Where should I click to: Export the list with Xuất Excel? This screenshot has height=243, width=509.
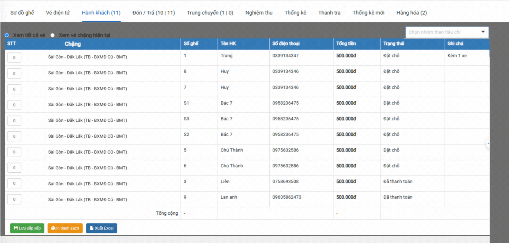point(101,228)
